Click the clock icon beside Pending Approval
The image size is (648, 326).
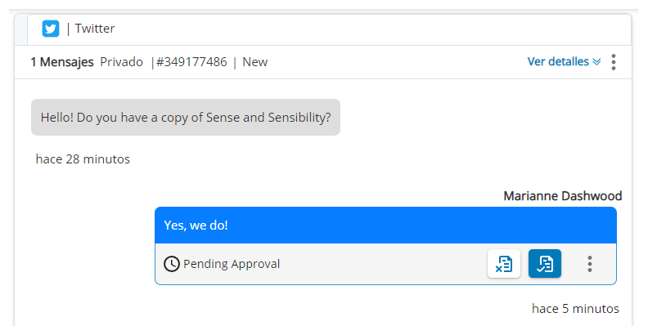(172, 264)
